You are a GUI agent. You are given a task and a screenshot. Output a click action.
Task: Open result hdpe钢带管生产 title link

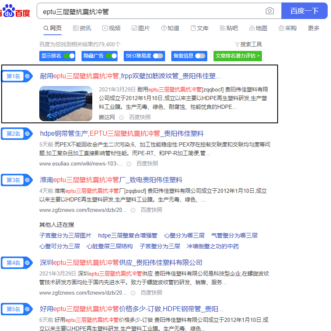click(122, 134)
